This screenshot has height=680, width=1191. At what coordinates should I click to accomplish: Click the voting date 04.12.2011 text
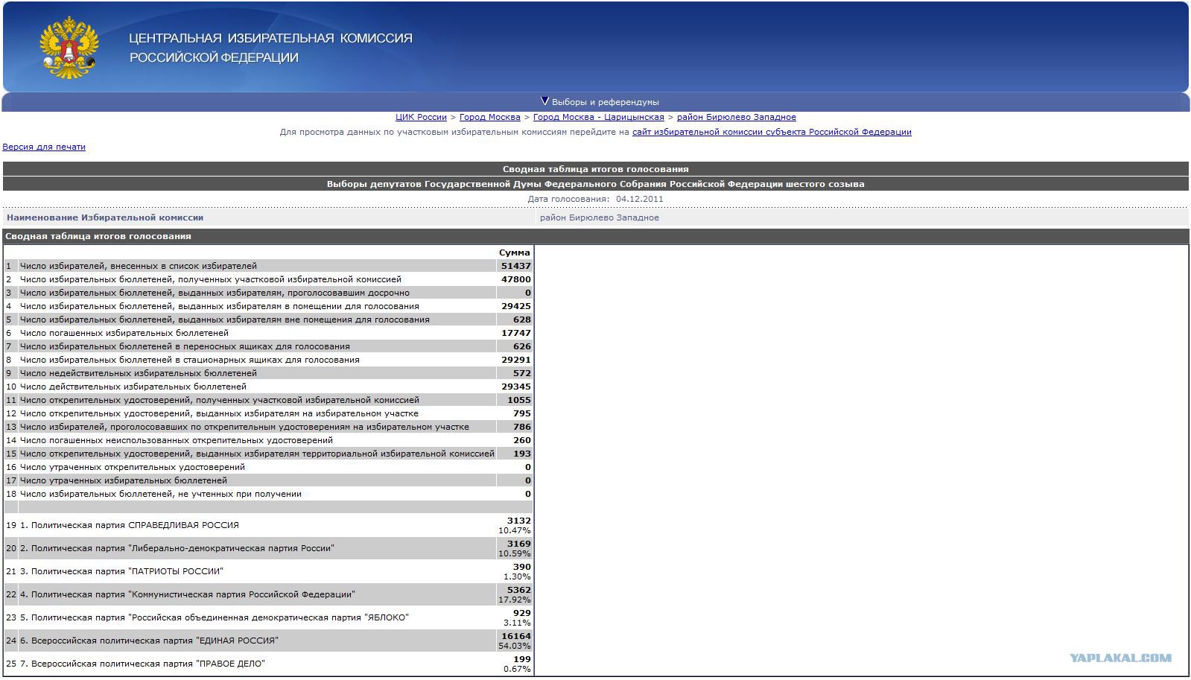(x=639, y=199)
